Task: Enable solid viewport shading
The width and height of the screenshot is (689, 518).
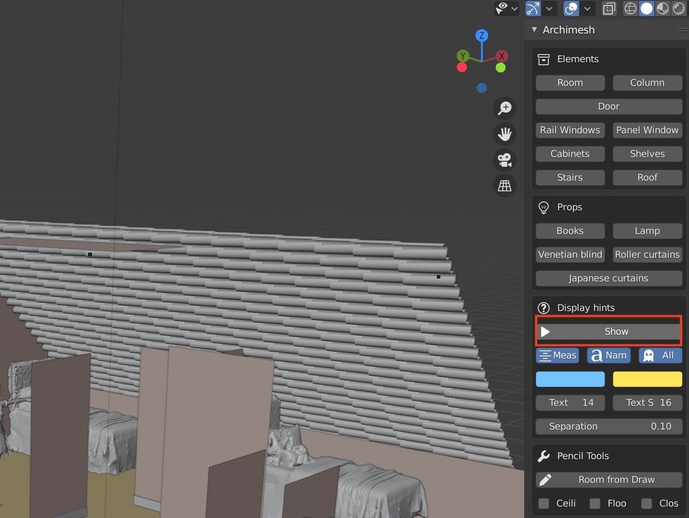Action: 646,9
